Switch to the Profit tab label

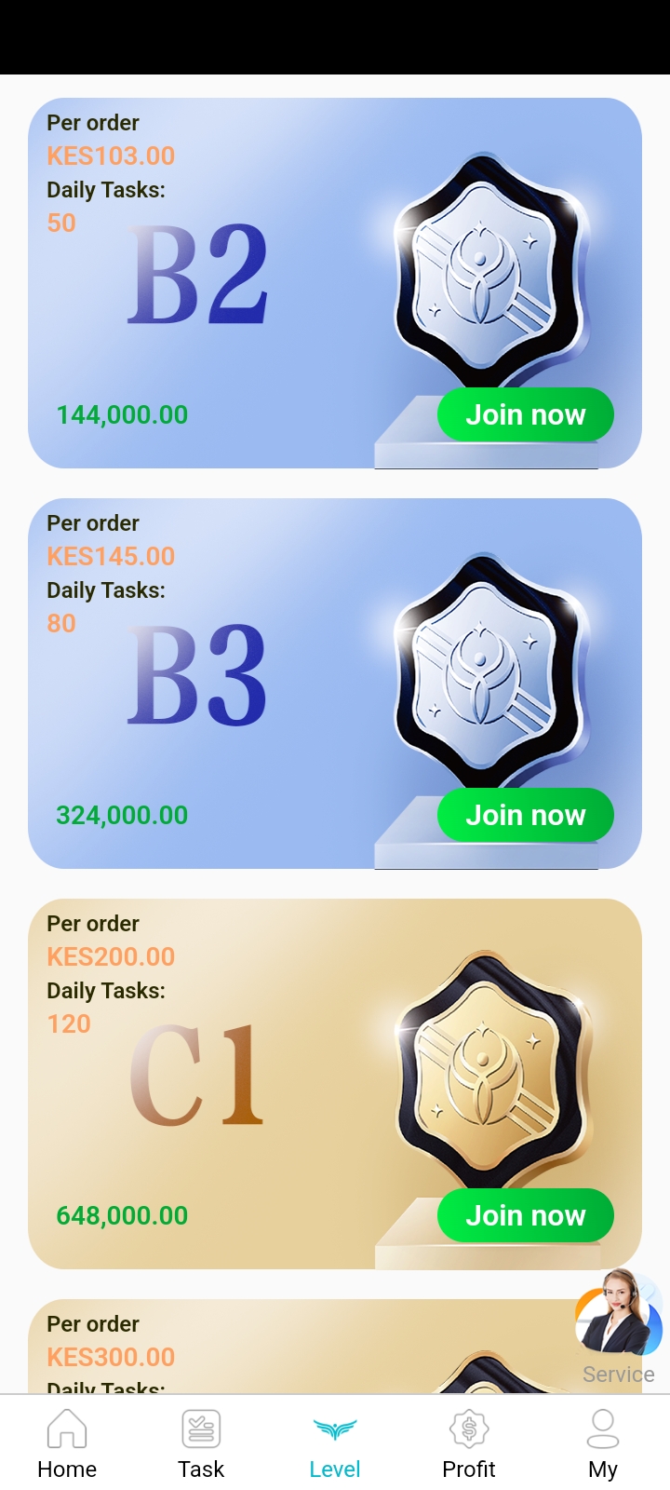pos(469,1469)
